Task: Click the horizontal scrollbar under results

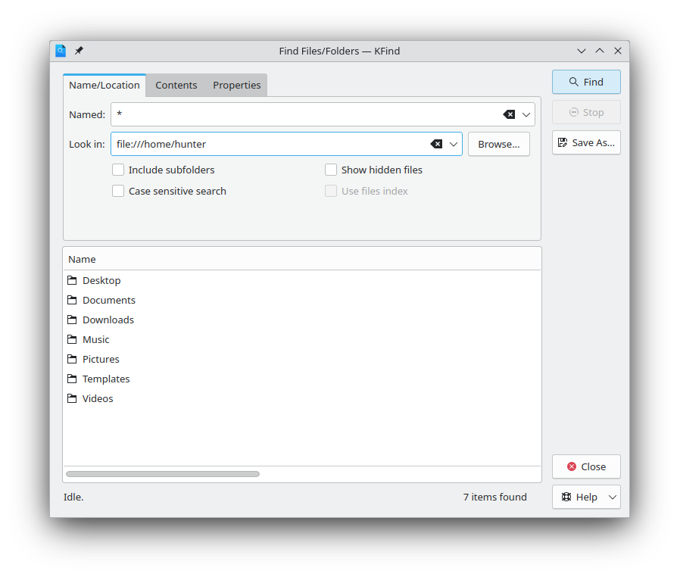Action: tap(163, 474)
